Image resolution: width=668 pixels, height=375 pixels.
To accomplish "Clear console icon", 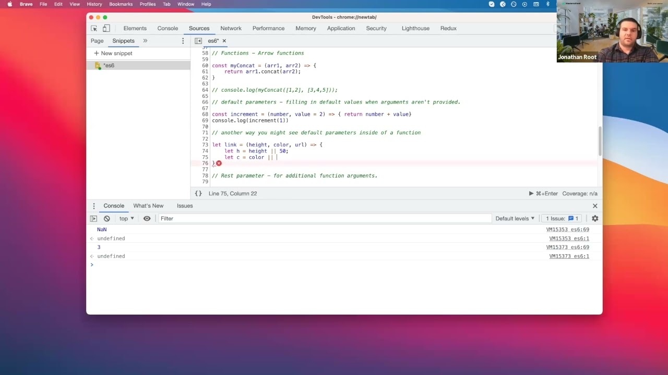I will 107,219.
